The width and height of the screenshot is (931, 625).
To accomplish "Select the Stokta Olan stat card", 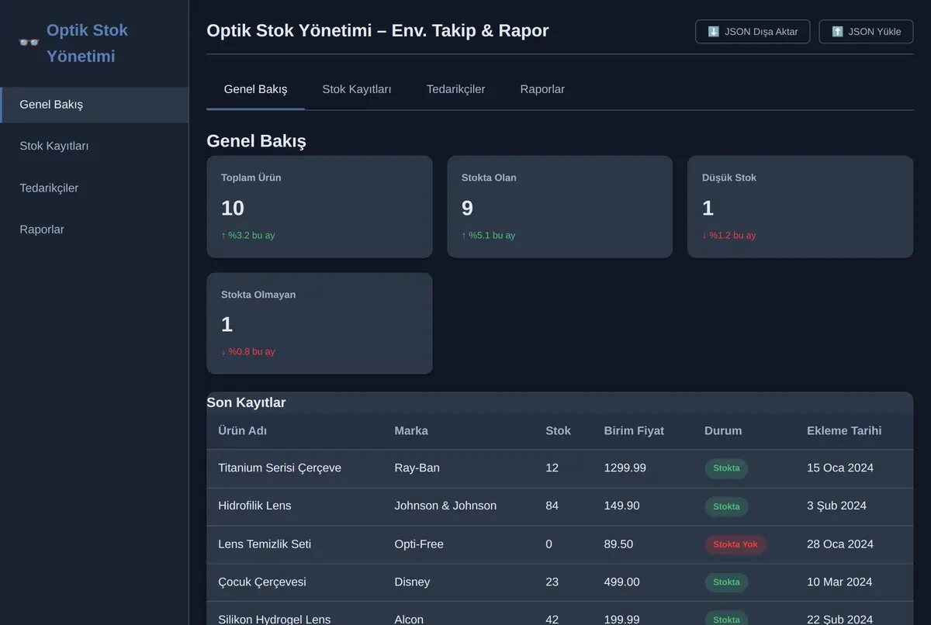I will 560,207.
